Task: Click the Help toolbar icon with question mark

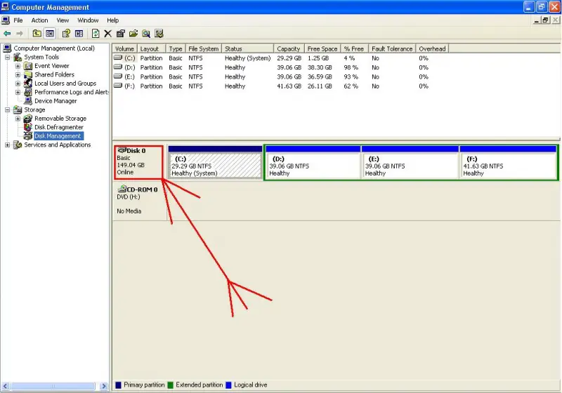Action: point(66,33)
